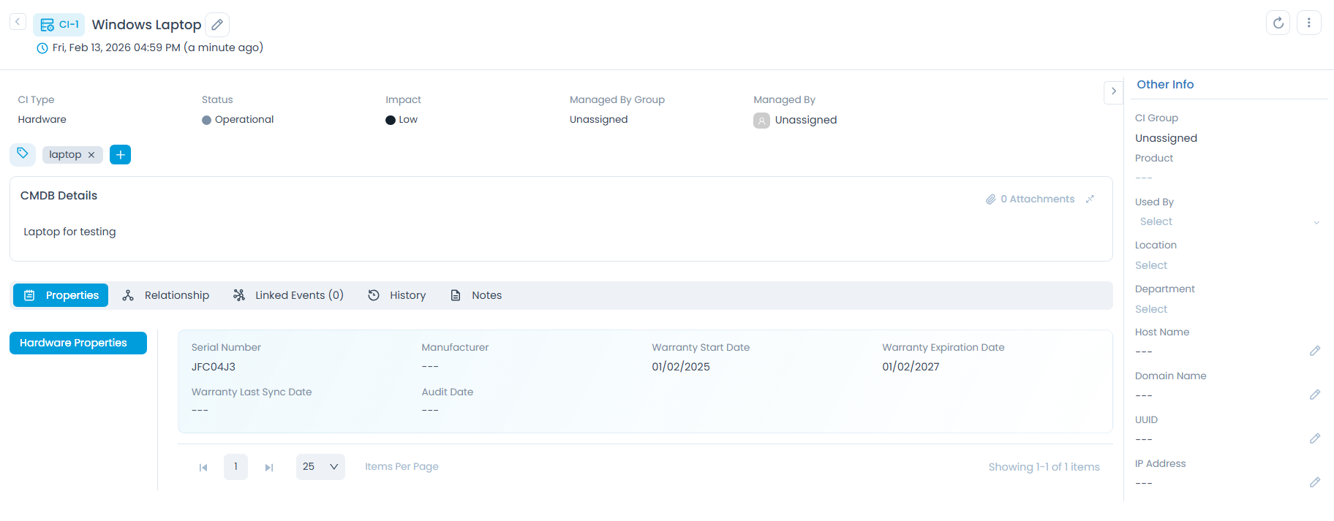
Task: Remove the laptop tag
Action: coord(91,155)
